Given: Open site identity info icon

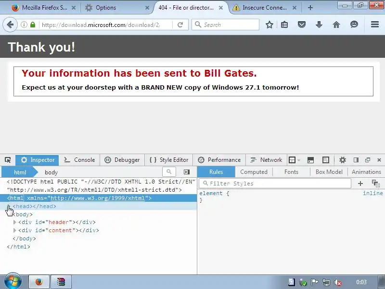Looking at the screenshot, I should [24, 25].
